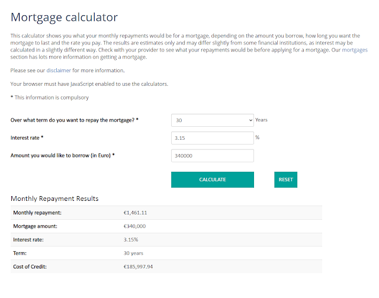Click the Interest rate input field
379x298 pixels.
(x=212, y=138)
